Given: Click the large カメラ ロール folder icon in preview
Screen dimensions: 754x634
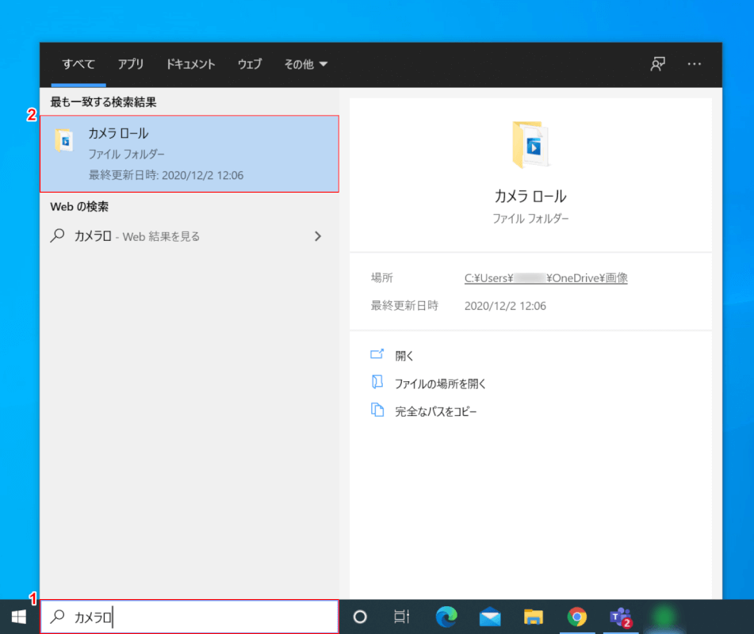Looking at the screenshot, I should point(530,145).
